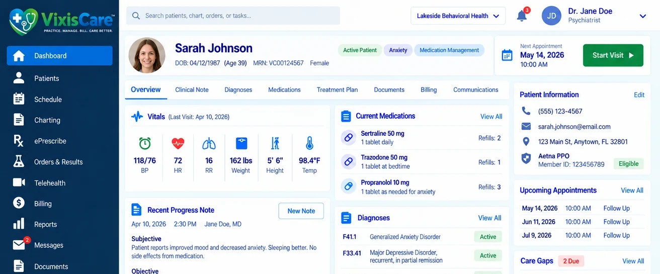Click the 2 Due care gaps badge
Viewport: 660px width, 274px height.
pos(571,261)
